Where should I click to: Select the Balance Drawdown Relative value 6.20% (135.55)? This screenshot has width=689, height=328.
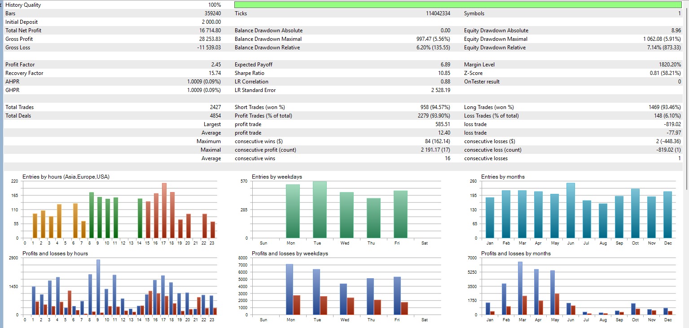click(x=433, y=48)
